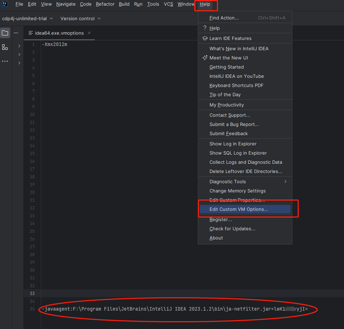
Task: Open Keyboard Shortcuts PDF
Action: (x=245, y=86)
